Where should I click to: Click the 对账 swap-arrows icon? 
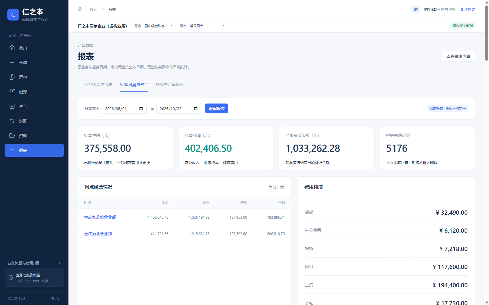pyautogui.click(x=12, y=121)
